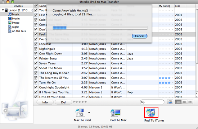Open the Mac To iPod dropdown arrow
The image size is (198, 129).
[89, 113]
